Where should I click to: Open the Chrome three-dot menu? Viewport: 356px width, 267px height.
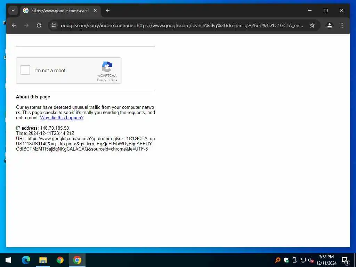coord(342,25)
